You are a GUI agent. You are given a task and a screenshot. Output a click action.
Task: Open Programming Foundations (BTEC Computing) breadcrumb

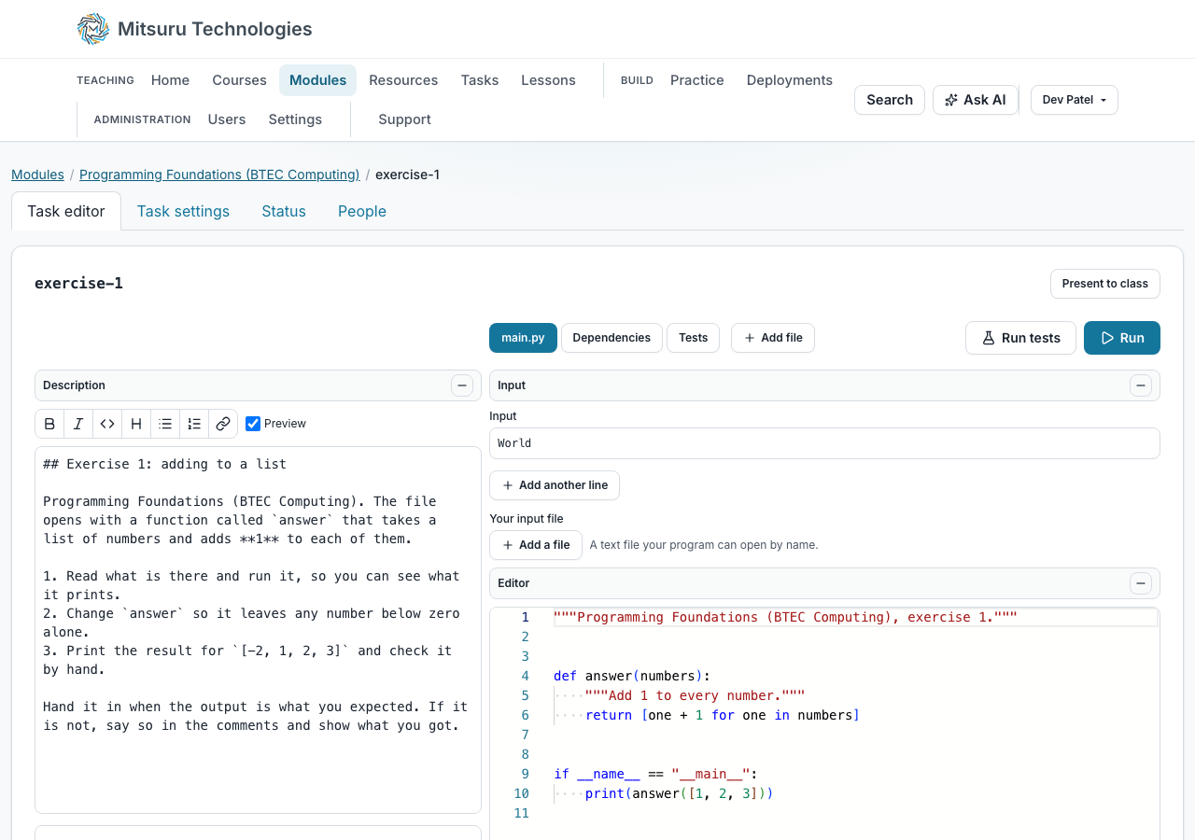pyautogui.click(x=219, y=175)
